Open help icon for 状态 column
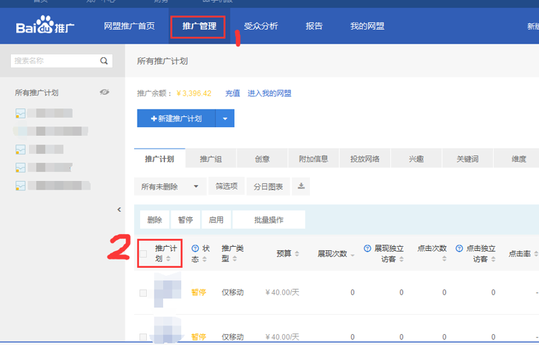The image size is (539, 345). pos(195,248)
